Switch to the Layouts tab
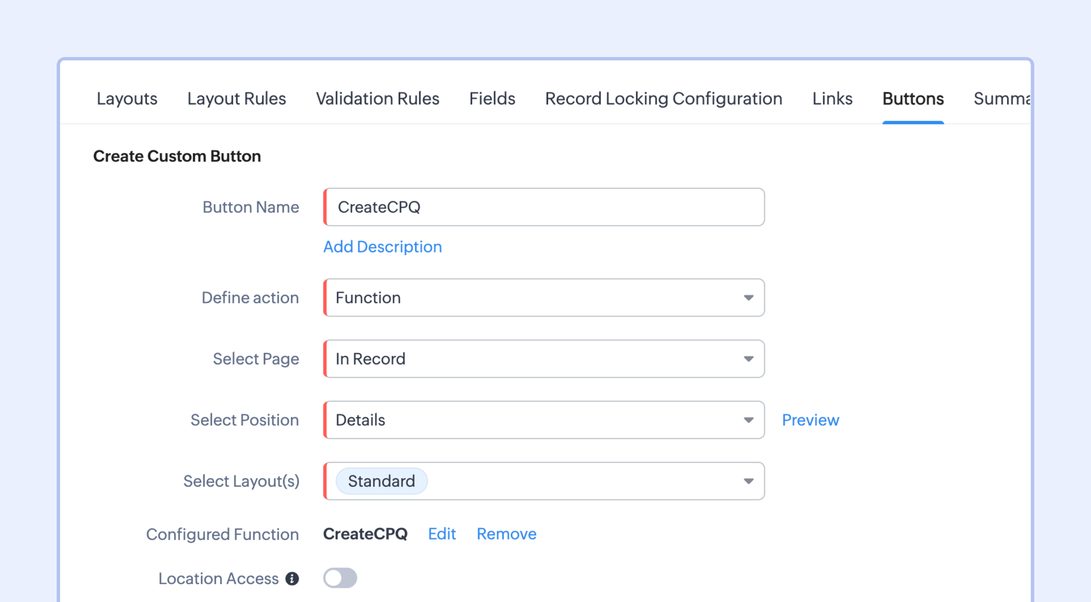This screenshot has width=1091, height=602. 127,99
